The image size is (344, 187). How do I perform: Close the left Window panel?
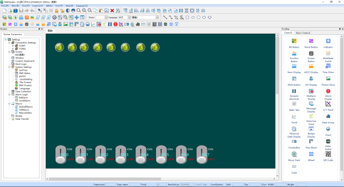[x=42, y=29]
